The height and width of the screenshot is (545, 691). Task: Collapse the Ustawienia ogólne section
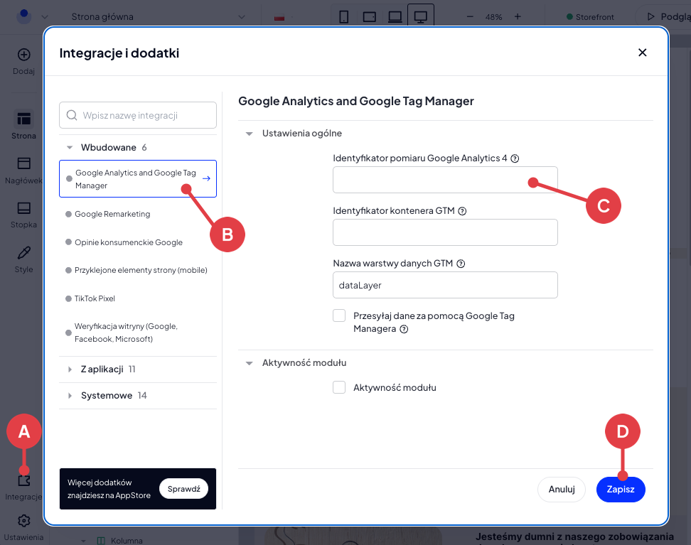point(249,134)
